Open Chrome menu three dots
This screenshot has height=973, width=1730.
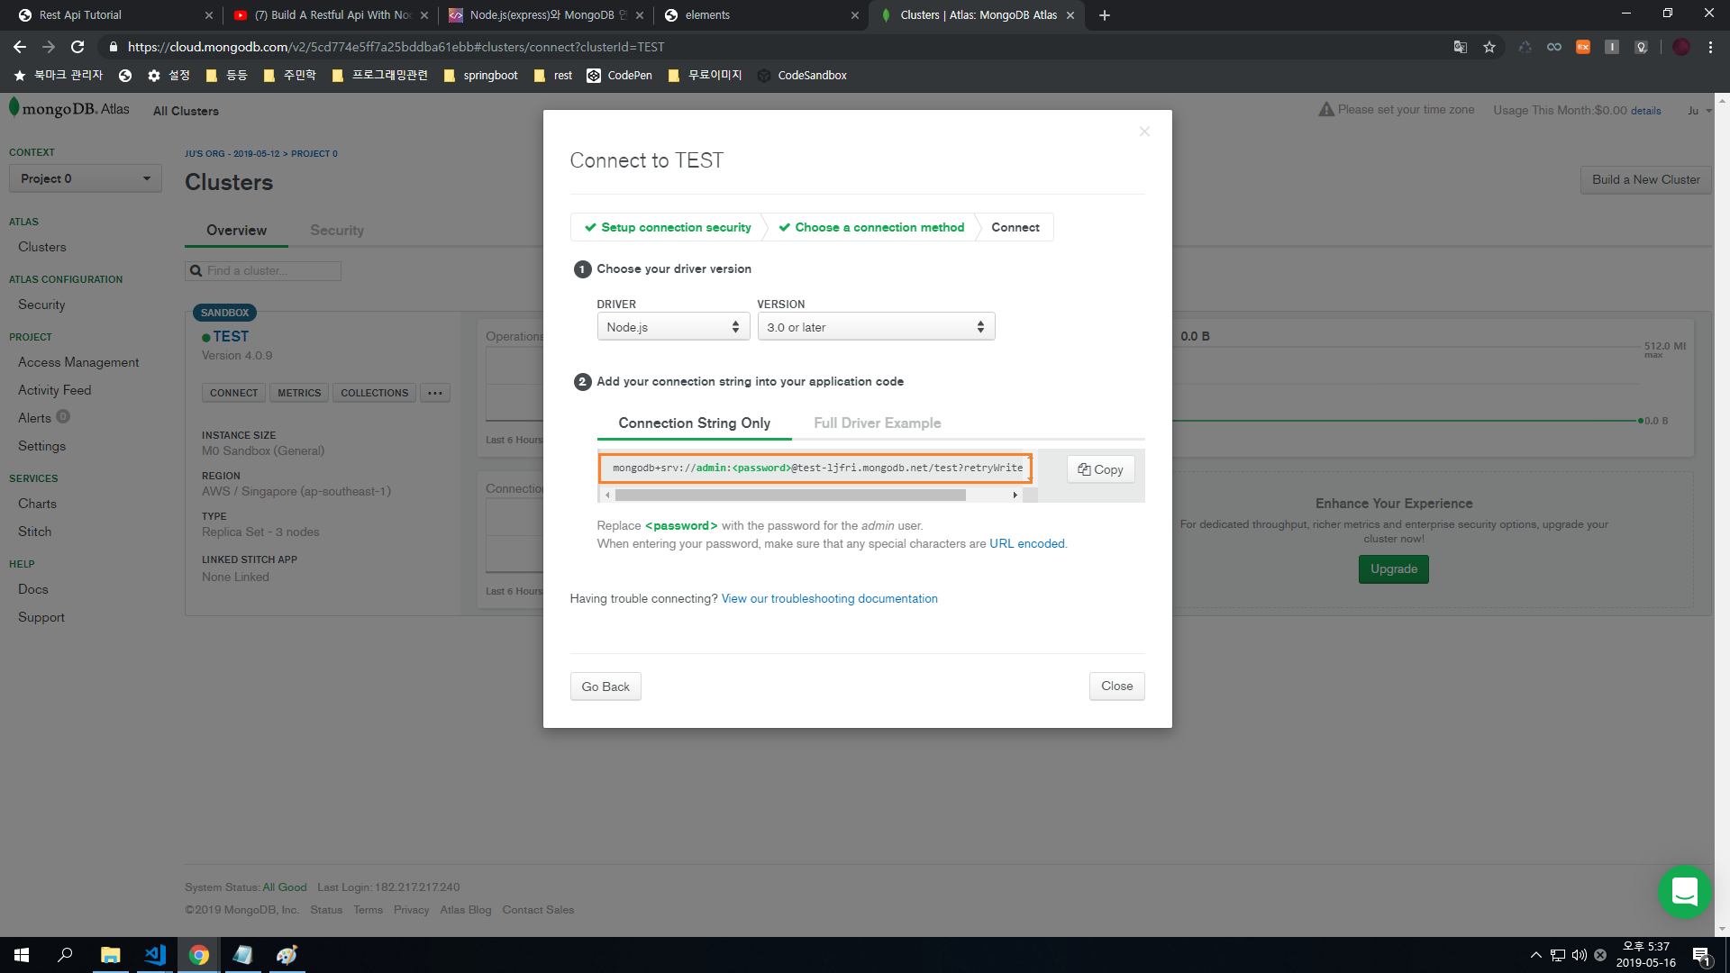point(1710,47)
